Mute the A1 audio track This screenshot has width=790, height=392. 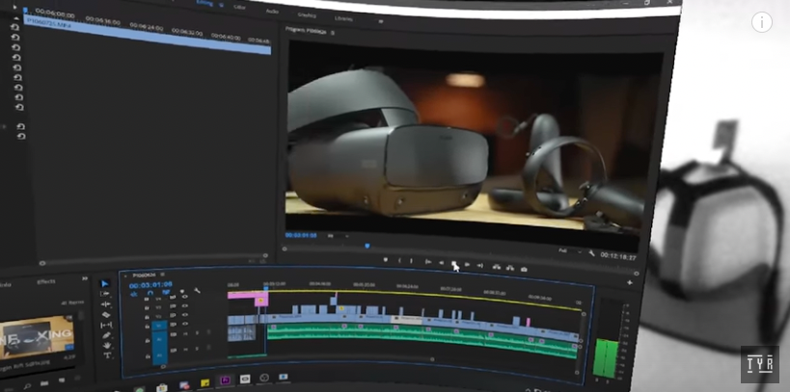coord(185,333)
